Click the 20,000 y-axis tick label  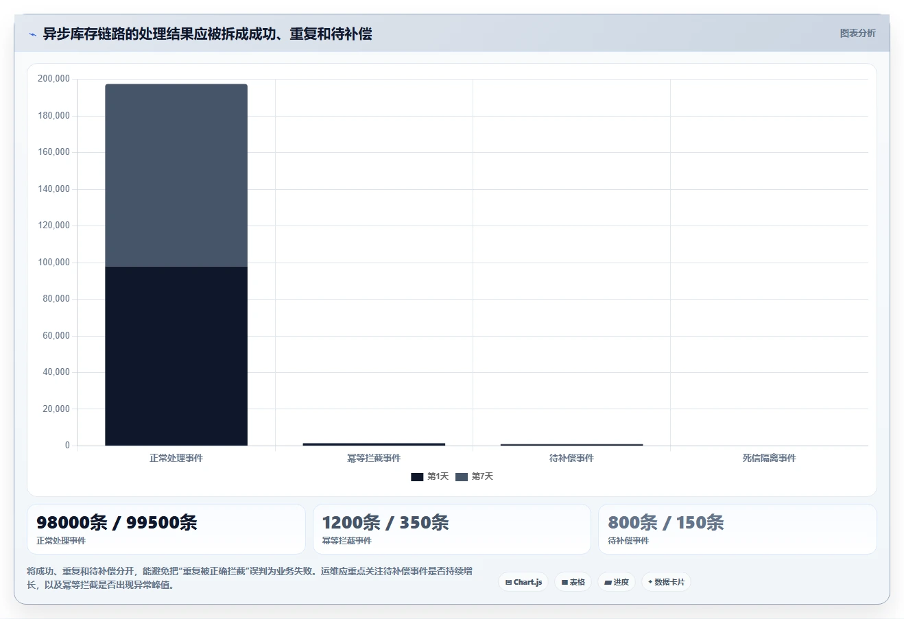pyautogui.click(x=56, y=409)
